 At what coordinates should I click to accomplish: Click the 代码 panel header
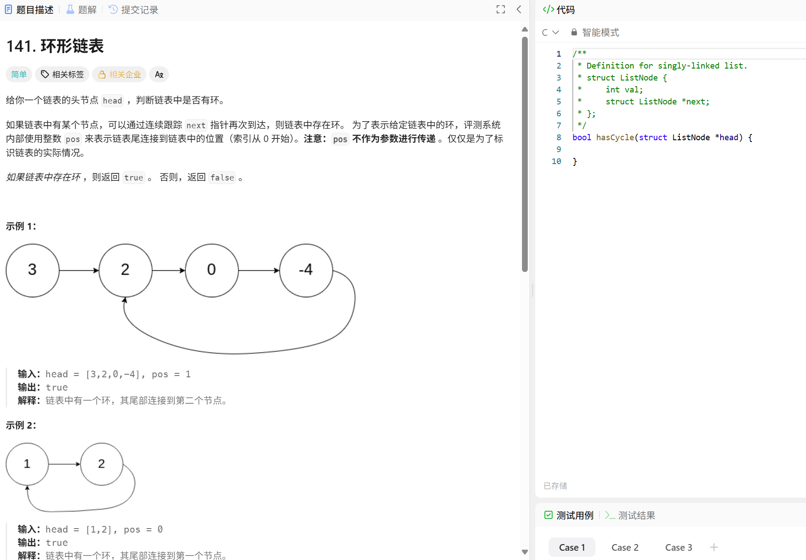[x=559, y=10]
